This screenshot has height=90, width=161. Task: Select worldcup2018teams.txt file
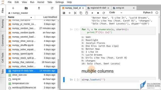(x=32, y=88)
